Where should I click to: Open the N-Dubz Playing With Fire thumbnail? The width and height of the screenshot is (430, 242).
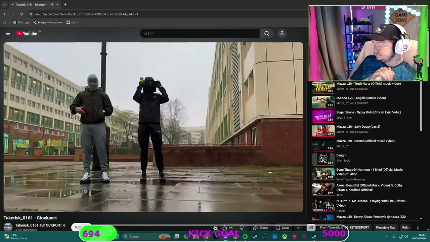click(x=323, y=205)
